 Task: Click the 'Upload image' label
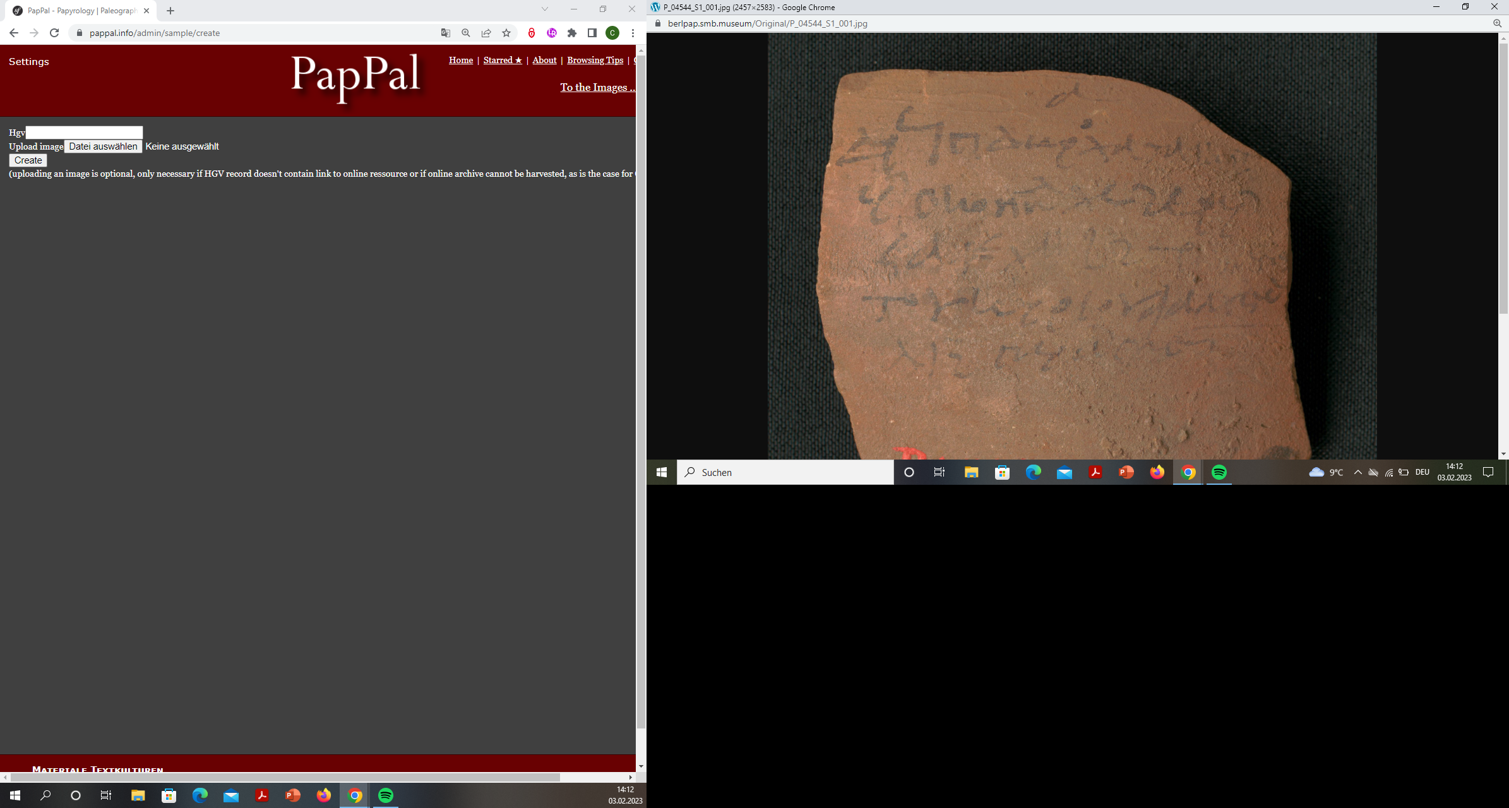tap(36, 146)
